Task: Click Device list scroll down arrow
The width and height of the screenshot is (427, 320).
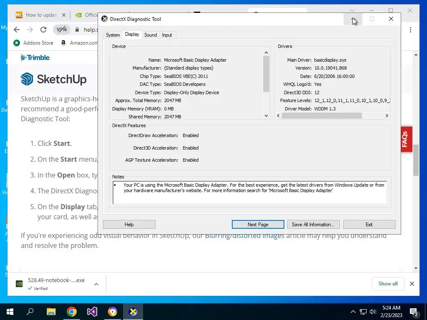Action: coord(266,116)
